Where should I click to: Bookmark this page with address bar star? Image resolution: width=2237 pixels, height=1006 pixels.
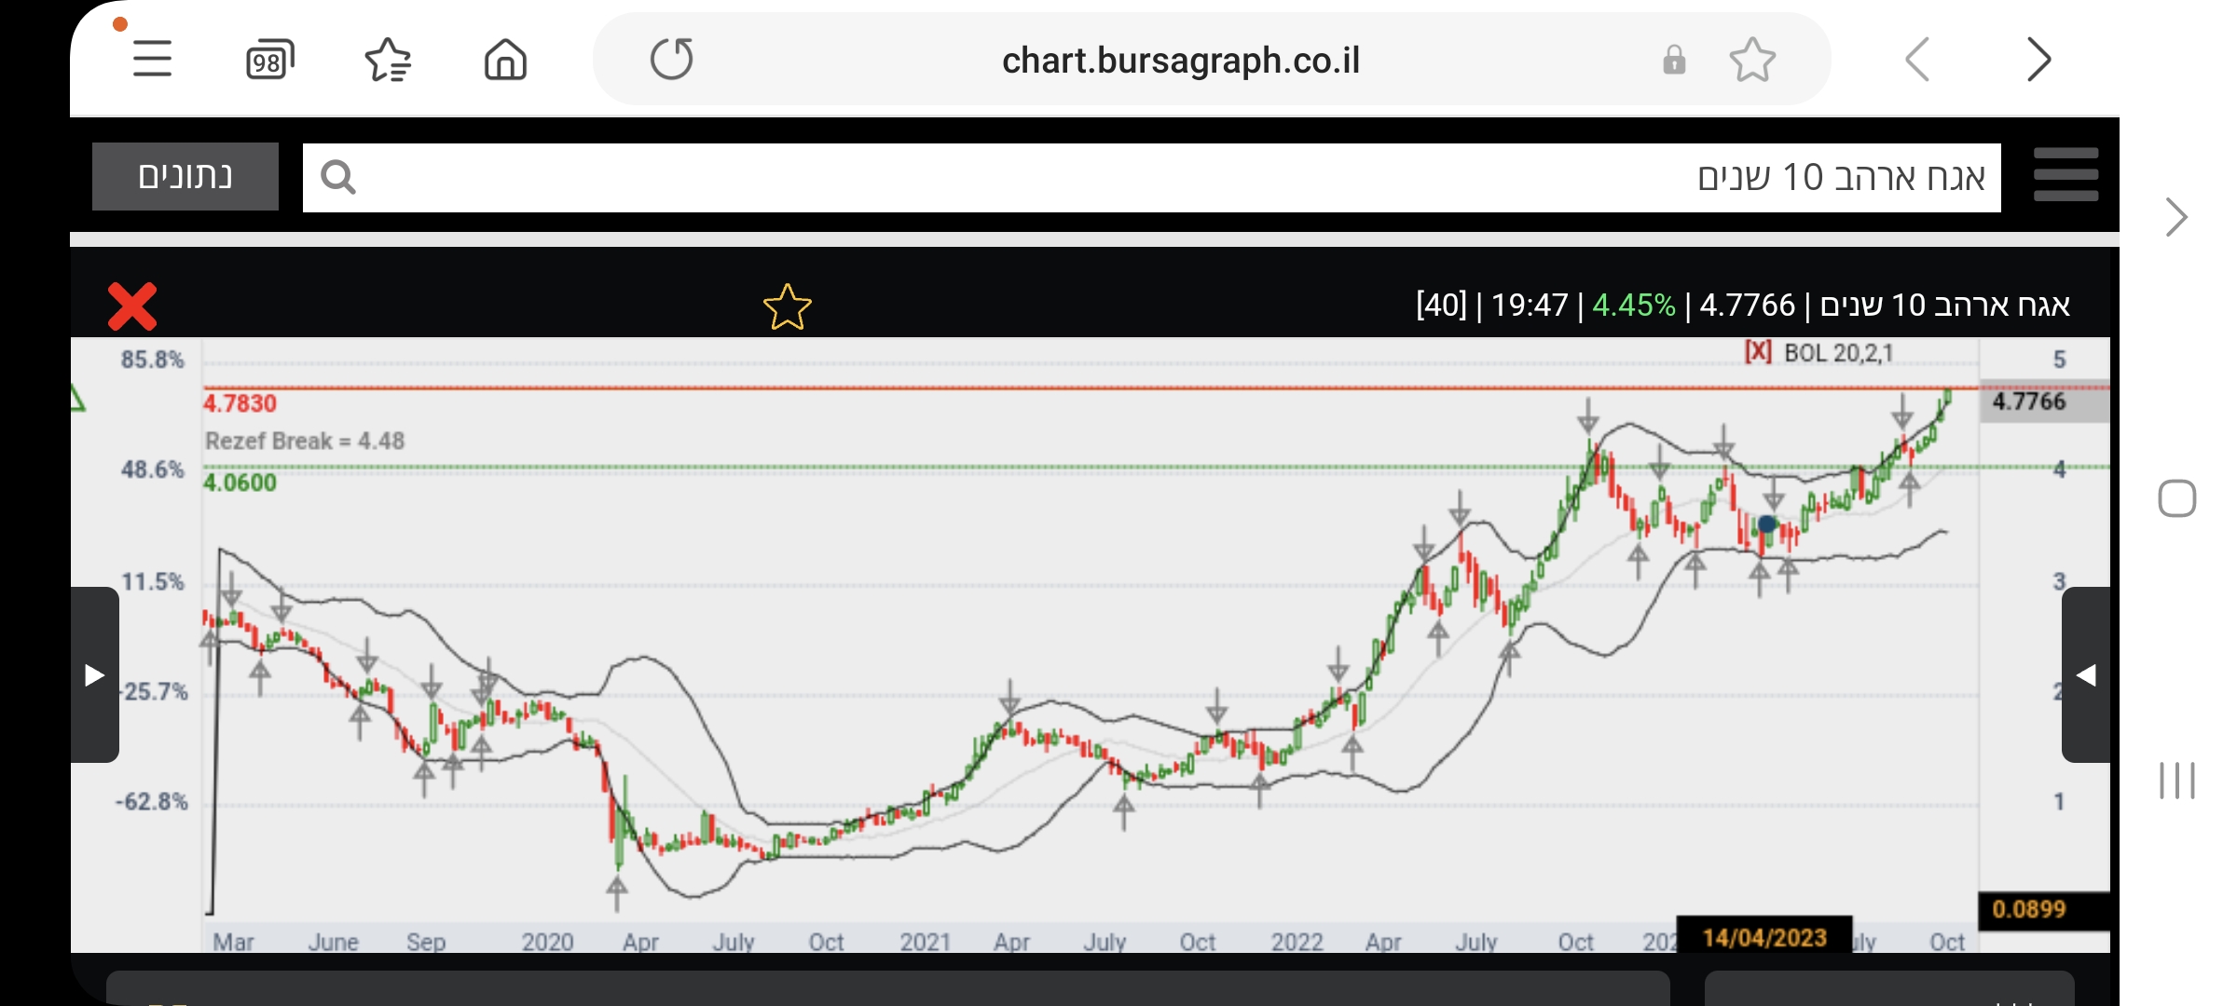click(x=1752, y=61)
